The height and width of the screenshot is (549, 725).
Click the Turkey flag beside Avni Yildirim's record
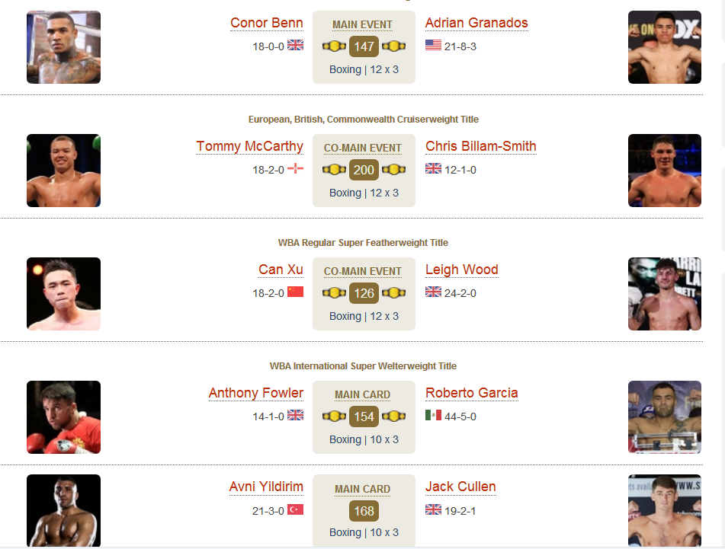[x=296, y=509]
